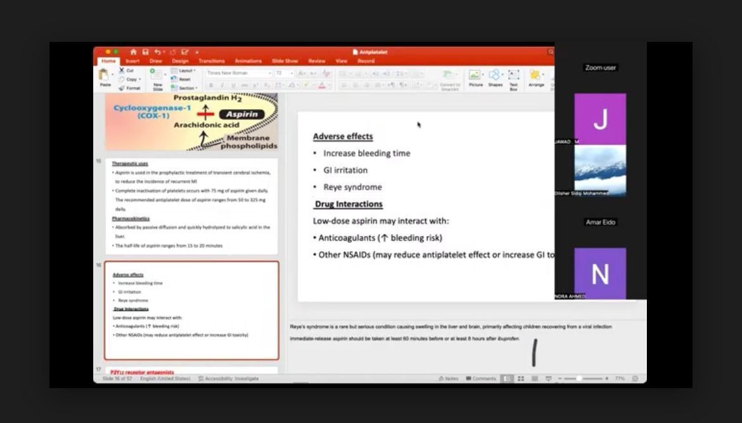Switch to Slide Sorter view

(x=521, y=379)
